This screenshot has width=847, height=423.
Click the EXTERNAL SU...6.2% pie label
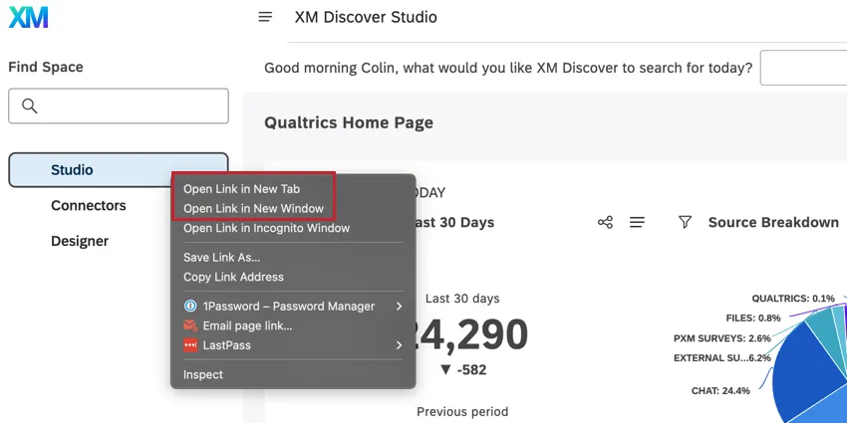tap(722, 358)
